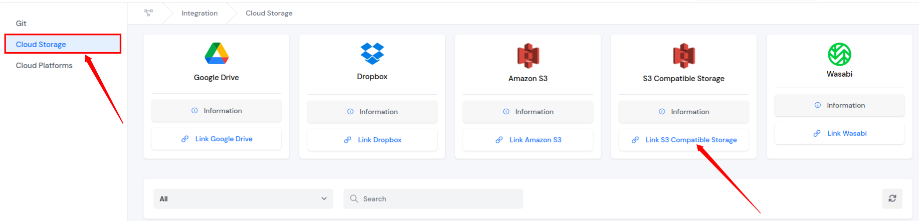Click the Amazon S3 logo icon
Image resolution: width=919 pixels, height=221 pixels.
point(528,55)
